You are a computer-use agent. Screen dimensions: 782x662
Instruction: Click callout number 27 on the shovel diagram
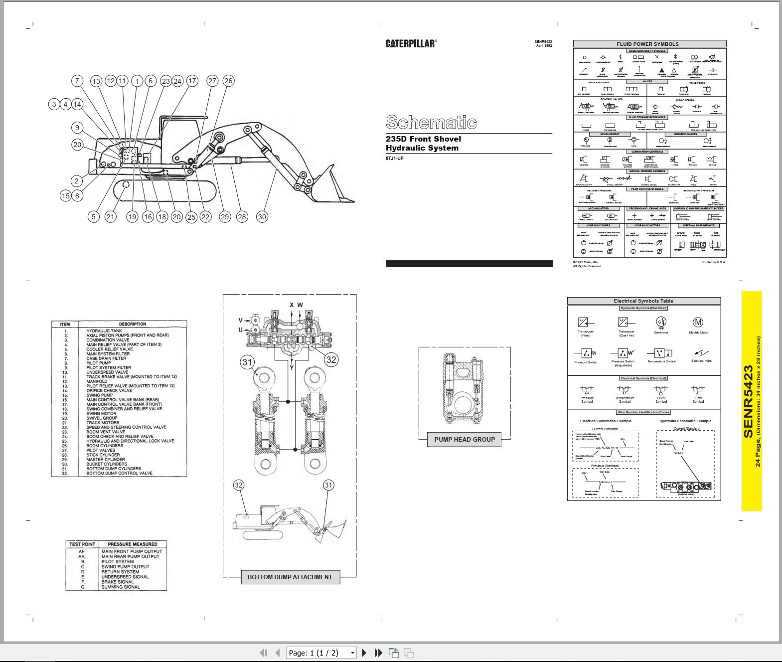213,81
